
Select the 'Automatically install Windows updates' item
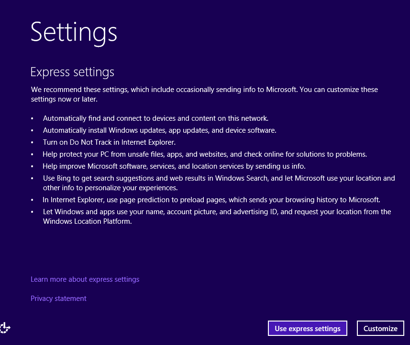point(159,130)
